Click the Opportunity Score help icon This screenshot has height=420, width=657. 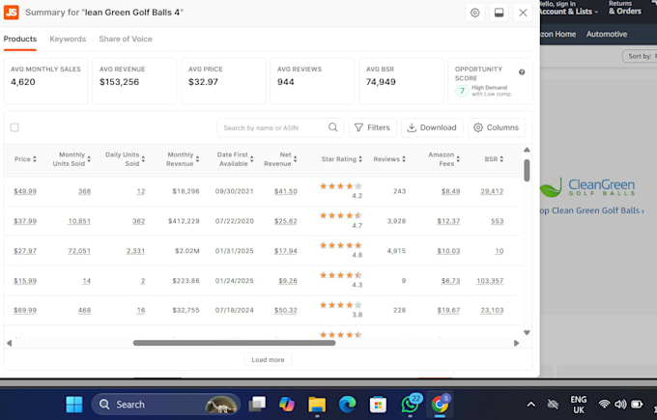click(x=522, y=72)
